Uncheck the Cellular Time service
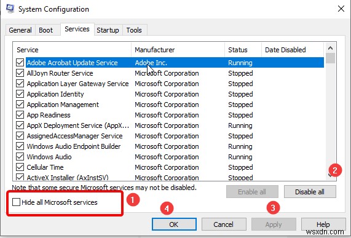351x238 pixels. (x=20, y=167)
